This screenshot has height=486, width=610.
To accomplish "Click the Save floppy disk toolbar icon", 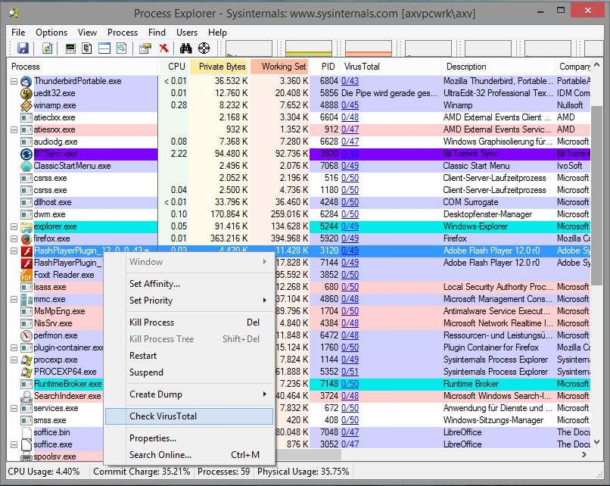I will [x=23, y=48].
